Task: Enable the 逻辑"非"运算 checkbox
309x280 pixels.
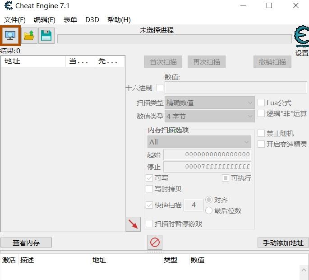Action: click(x=261, y=113)
